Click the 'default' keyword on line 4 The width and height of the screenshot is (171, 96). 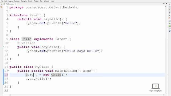click(x=24, y=19)
